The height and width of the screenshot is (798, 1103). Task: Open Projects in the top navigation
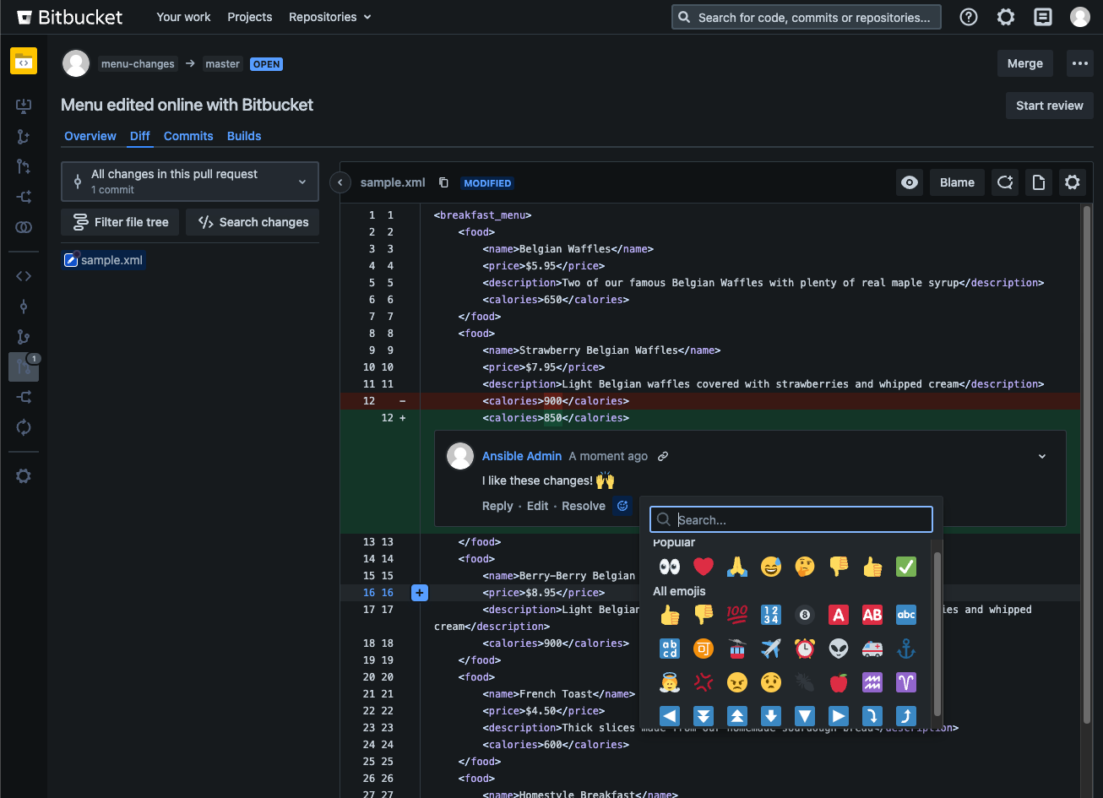(x=250, y=17)
